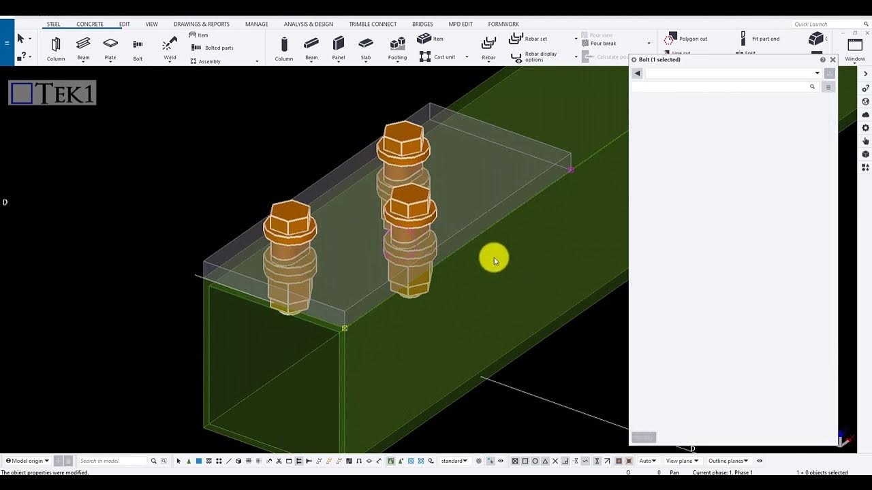872x490 pixels.
Task: Toggle Snap to points (crossed square) switch
Action: (515, 461)
